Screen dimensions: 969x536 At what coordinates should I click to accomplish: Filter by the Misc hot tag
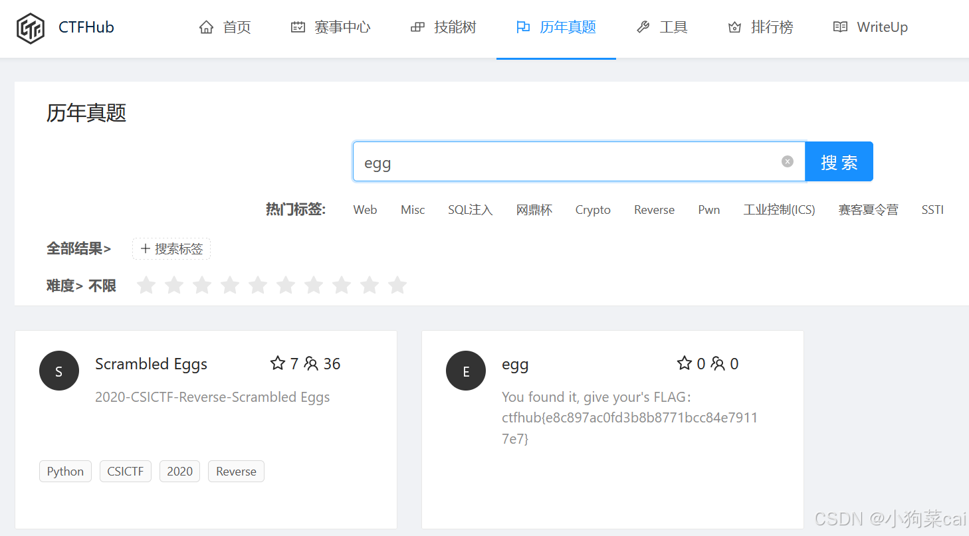pyautogui.click(x=413, y=210)
